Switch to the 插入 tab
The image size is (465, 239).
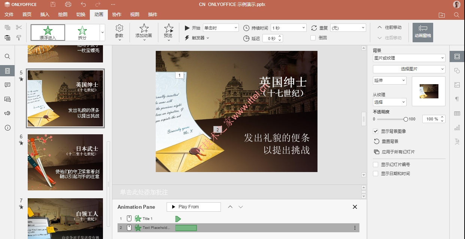click(x=45, y=15)
